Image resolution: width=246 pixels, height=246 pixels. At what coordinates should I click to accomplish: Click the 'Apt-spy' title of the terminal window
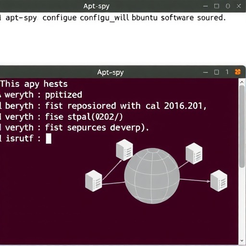point(111,73)
